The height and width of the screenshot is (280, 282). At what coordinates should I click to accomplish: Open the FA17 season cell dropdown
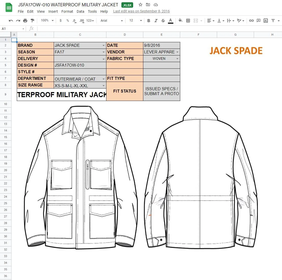coord(104,52)
